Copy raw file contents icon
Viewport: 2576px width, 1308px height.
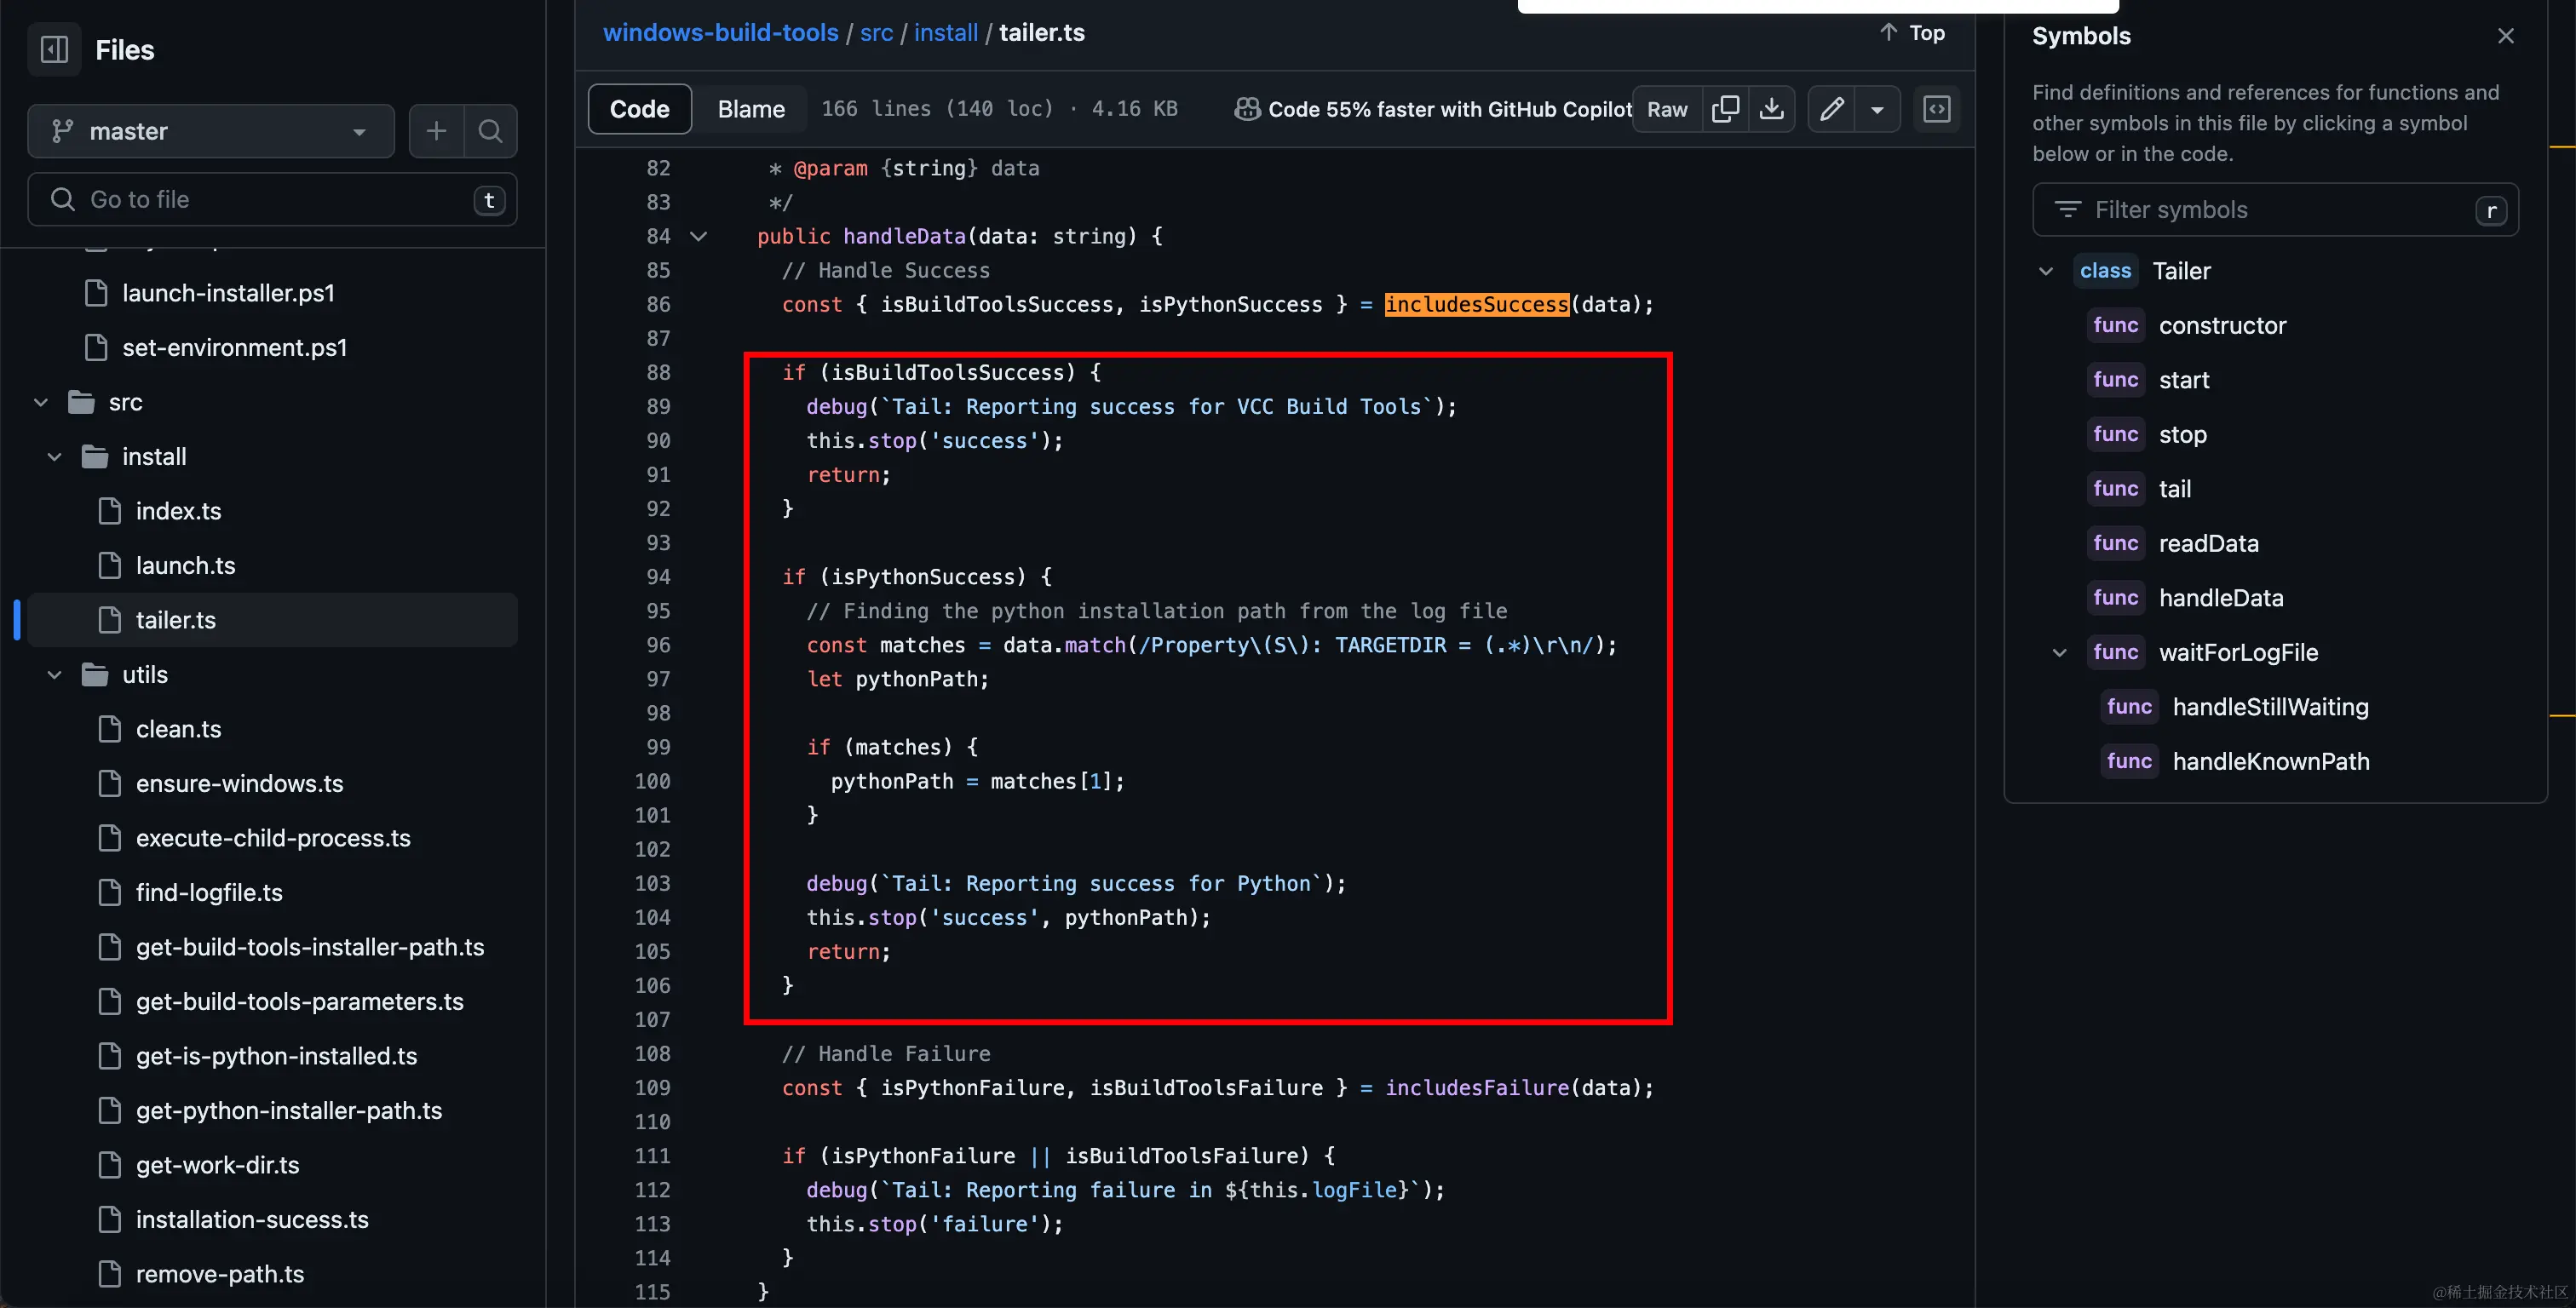(1725, 109)
